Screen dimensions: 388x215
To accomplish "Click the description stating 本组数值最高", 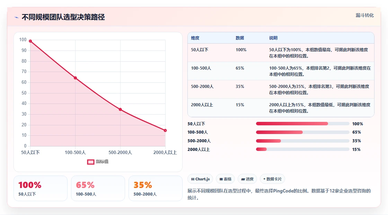I will pyautogui.click(x=318, y=53).
